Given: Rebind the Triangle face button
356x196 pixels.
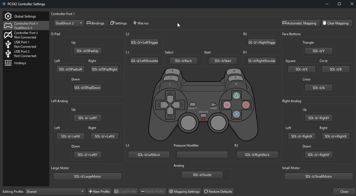Looking at the screenshot, I should pyautogui.click(x=319, y=51).
